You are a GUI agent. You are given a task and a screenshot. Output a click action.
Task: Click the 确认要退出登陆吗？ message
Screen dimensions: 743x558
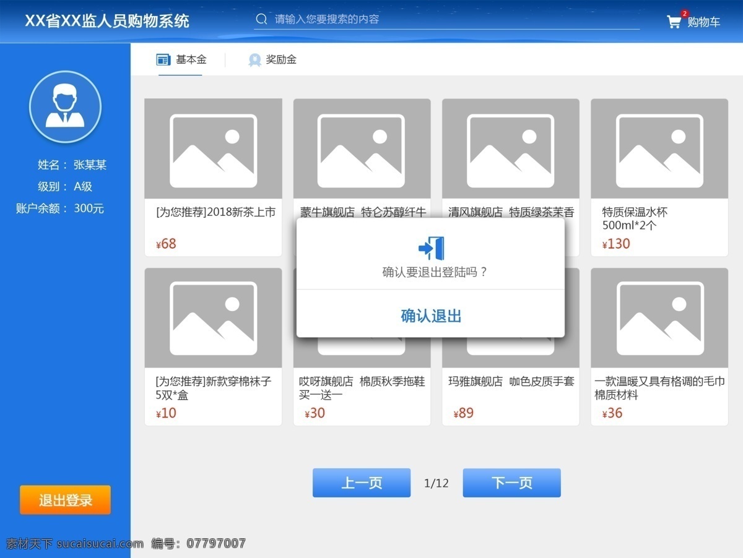click(435, 272)
